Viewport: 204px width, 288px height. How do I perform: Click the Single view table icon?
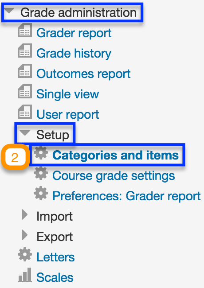[25, 91]
